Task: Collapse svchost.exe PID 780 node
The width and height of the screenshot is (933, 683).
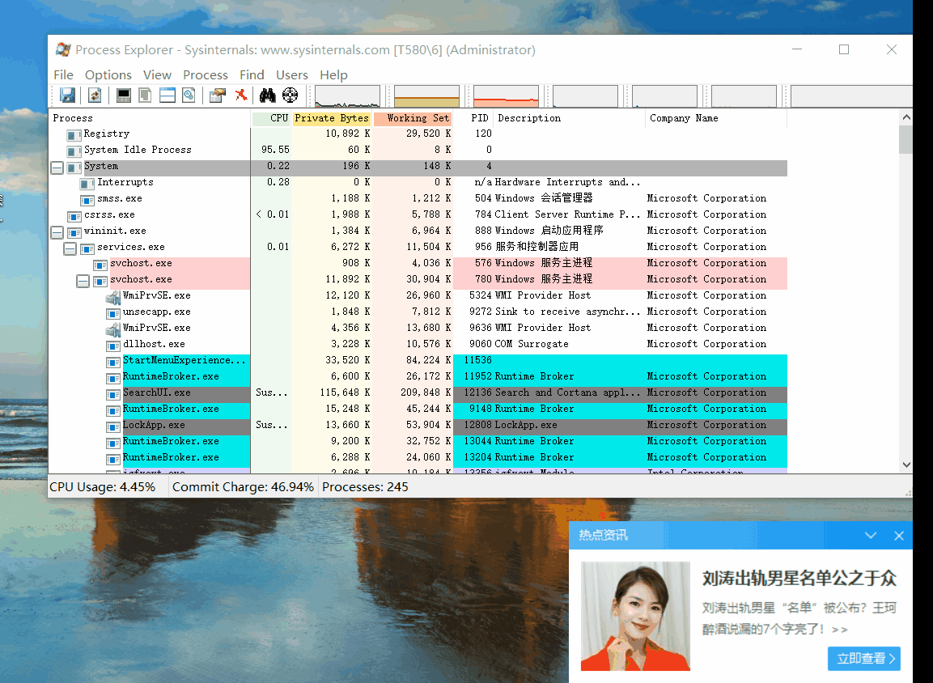Action: point(83,280)
